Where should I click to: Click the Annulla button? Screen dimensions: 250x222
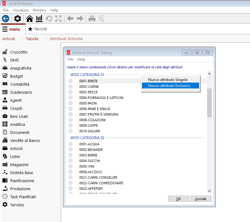[x=201, y=199]
